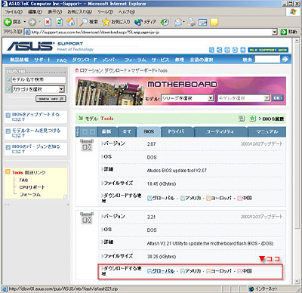This screenshot has width=302, height=293.
Task: Click the CPUサポート related link
Action: click(32, 187)
